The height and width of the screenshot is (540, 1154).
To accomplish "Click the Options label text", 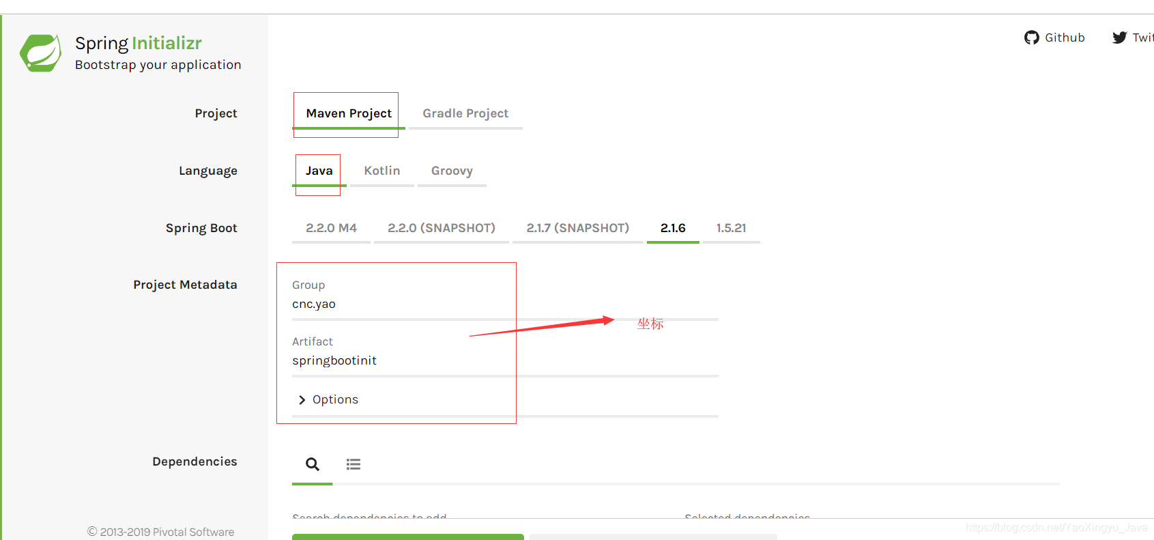I will click(335, 399).
